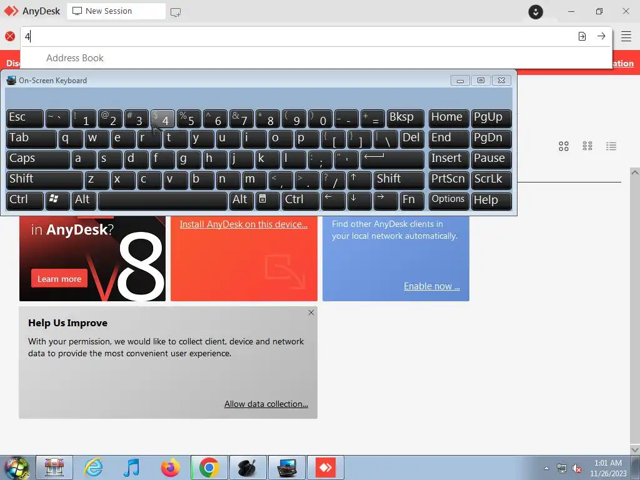The width and height of the screenshot is (640, 480).
Task: Click the down arrow key on On-Screen Keyboard
Action: click(359, 201)
